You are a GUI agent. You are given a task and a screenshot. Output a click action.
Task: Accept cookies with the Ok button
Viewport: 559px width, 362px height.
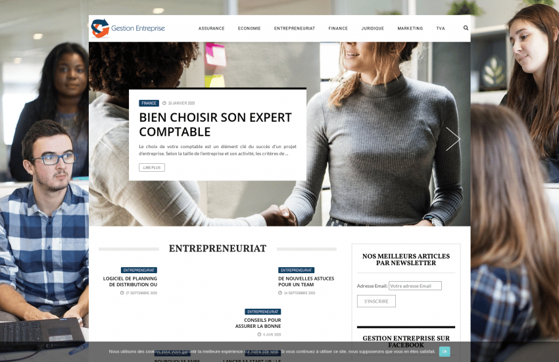pyautogui.click(x=445, y=351)
